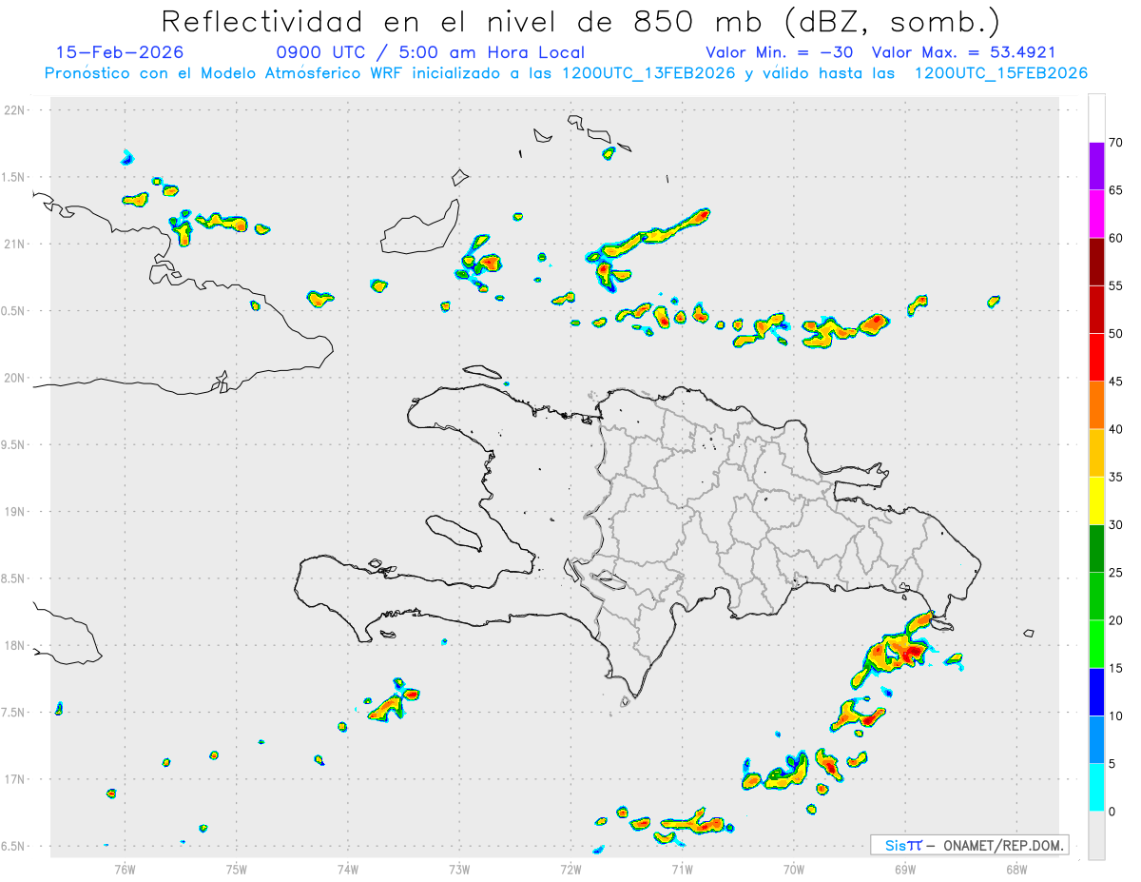Screen dimensions: 1141x882
Task: Click the magenta 60–65 dBZ colorbar segment
Action: click(1096, 214)
